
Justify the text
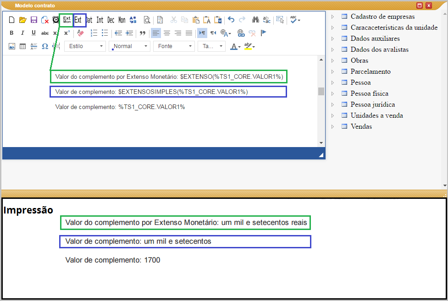[189, 33]
